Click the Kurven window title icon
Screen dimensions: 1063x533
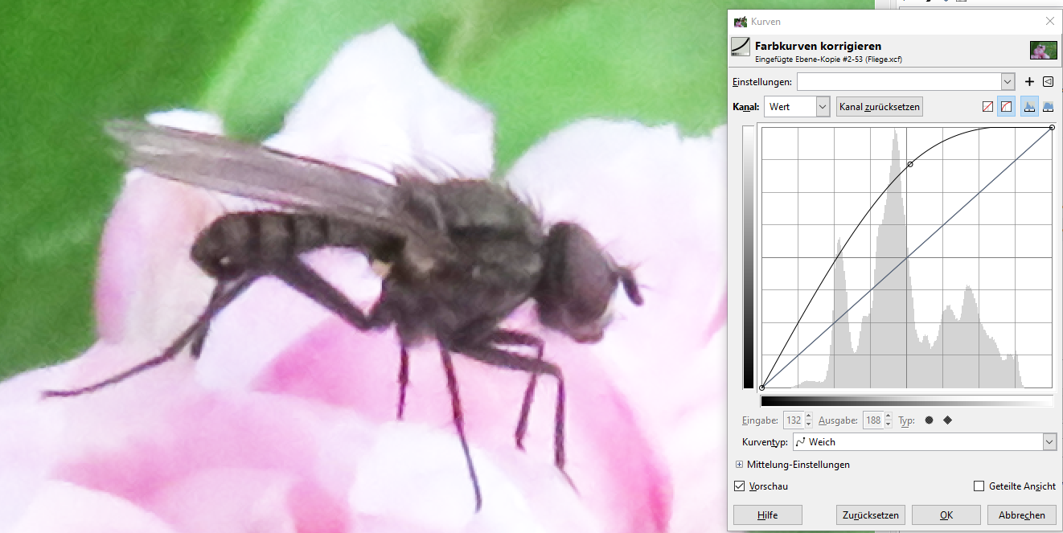740,22
